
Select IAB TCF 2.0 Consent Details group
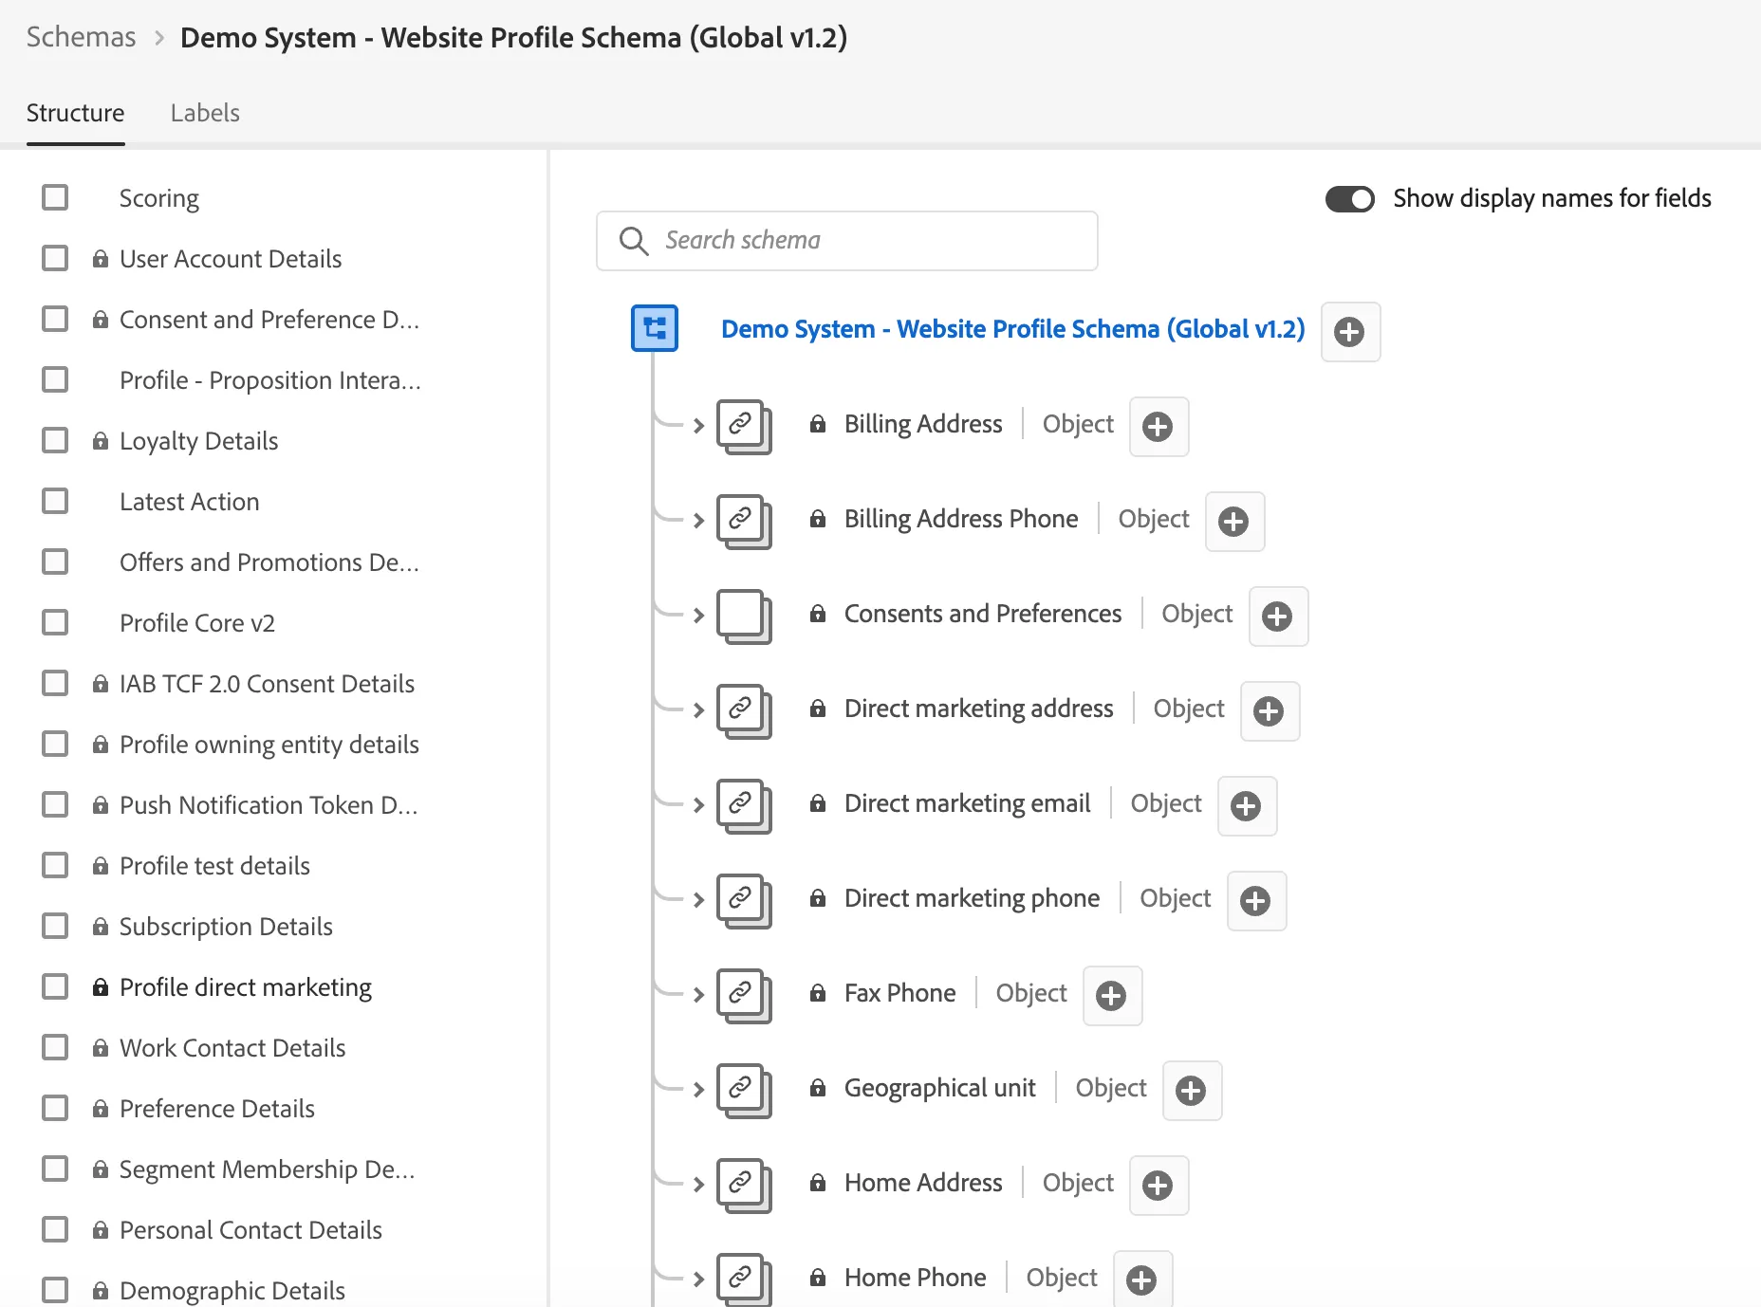tap(267, 684)
